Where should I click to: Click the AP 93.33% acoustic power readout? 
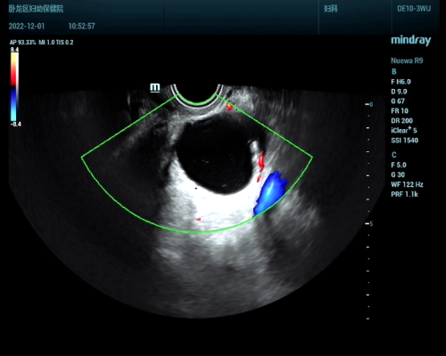click(x=22, y=43)
